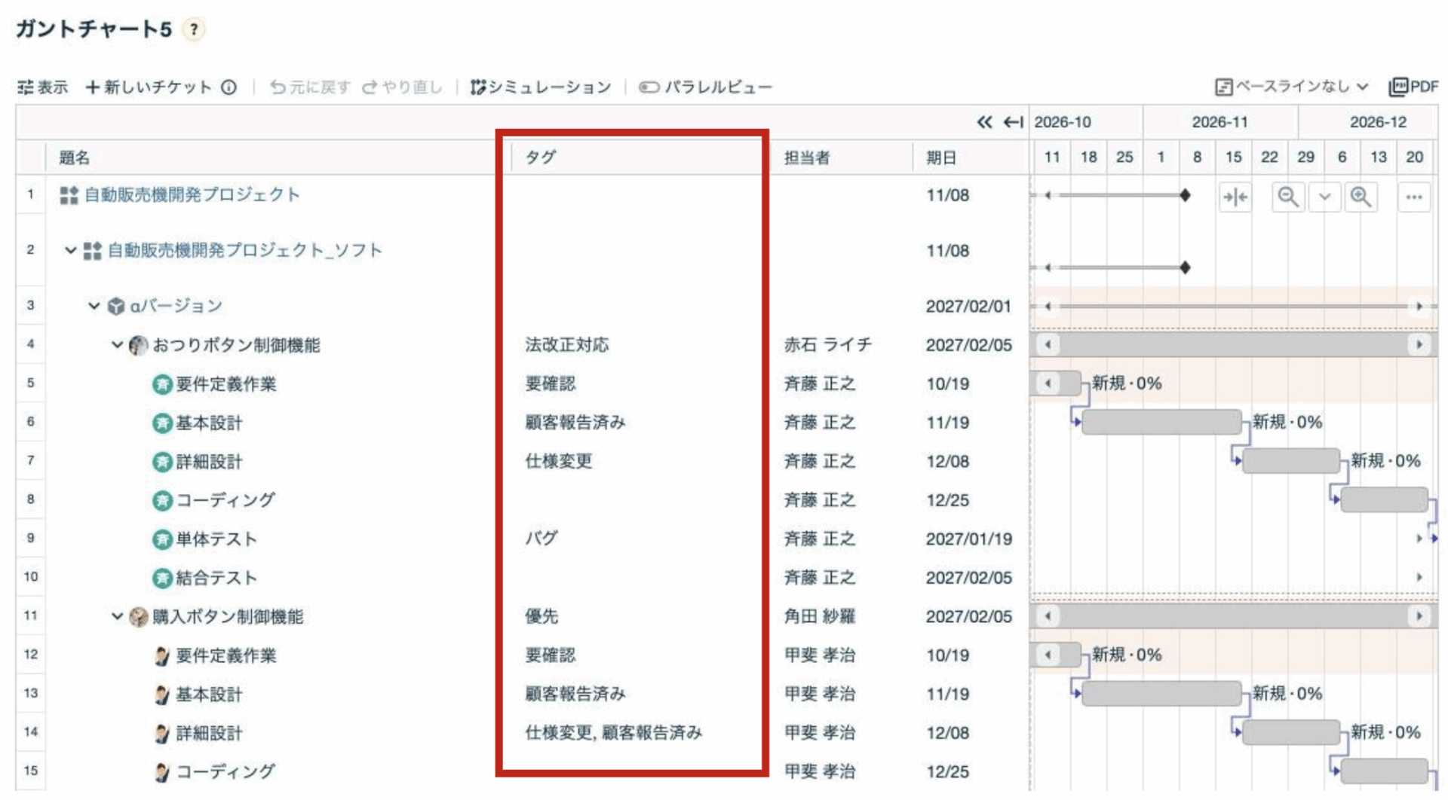
Task: Click the バグ tag cell
Action: [541, 539]
